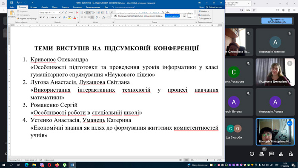Click the Paste clipboard icon
Image resolution: width=298 pixels, height=168 pixels.
click(x=12, y=13)
